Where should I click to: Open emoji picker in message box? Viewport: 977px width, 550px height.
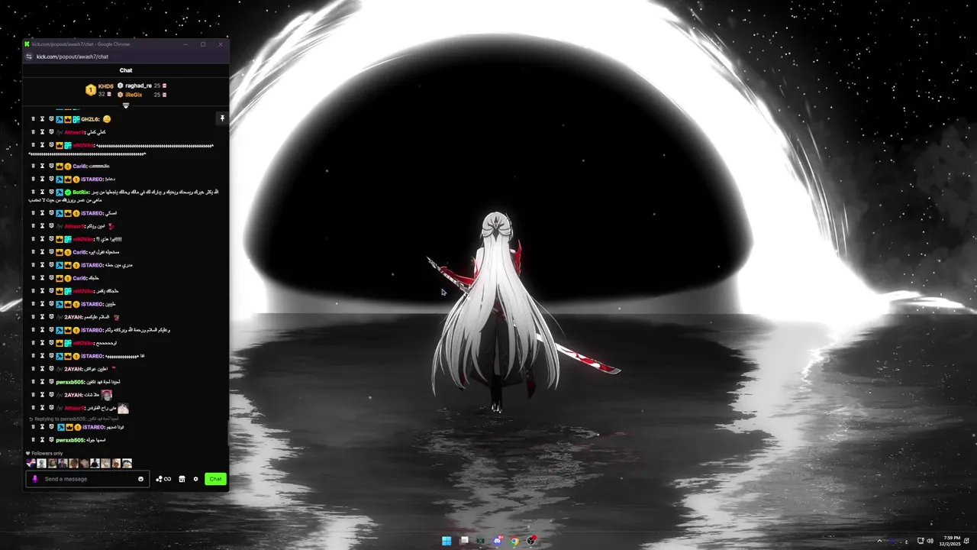pyautogui.click(x=140, y=479)
